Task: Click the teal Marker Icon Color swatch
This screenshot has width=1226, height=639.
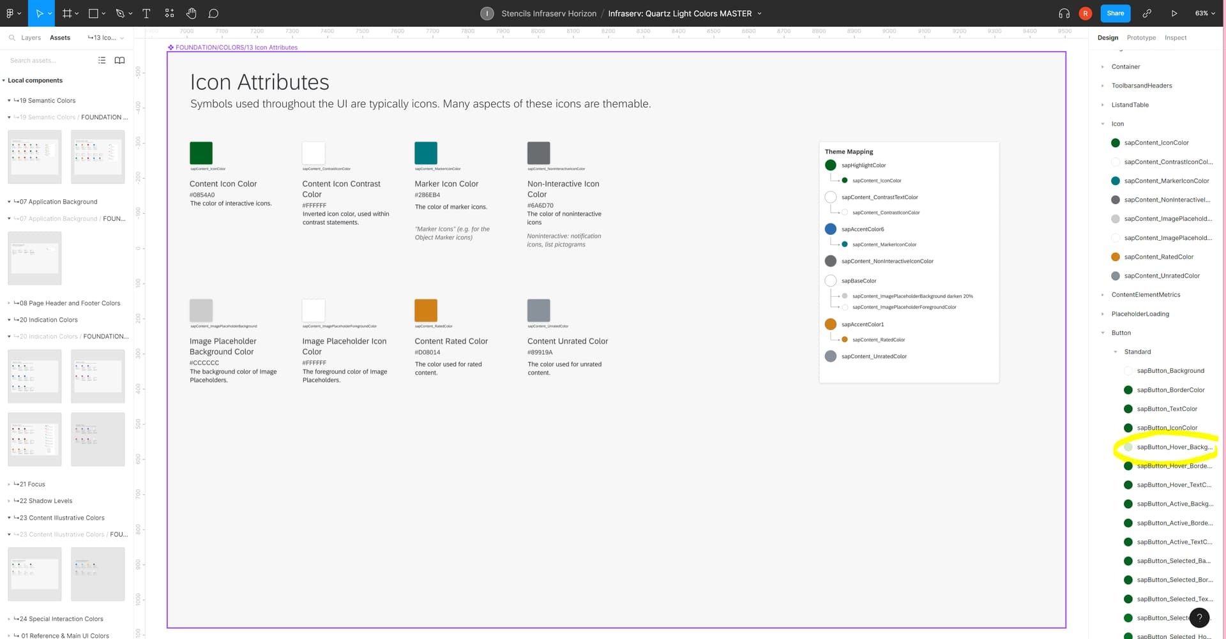Action: tap(426, 153)
